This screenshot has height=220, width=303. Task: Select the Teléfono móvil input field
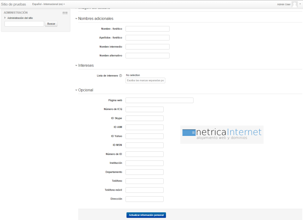tap(144, 190)
